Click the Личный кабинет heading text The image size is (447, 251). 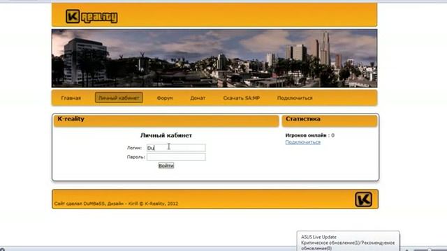166,135
